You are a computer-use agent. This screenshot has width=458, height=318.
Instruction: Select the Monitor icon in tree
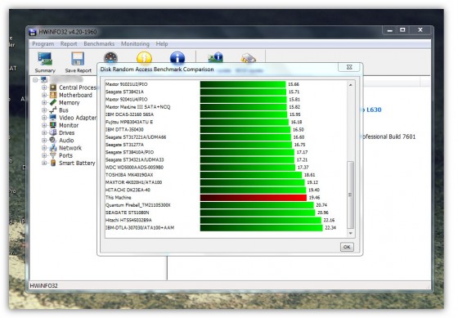tap(53, 125)
